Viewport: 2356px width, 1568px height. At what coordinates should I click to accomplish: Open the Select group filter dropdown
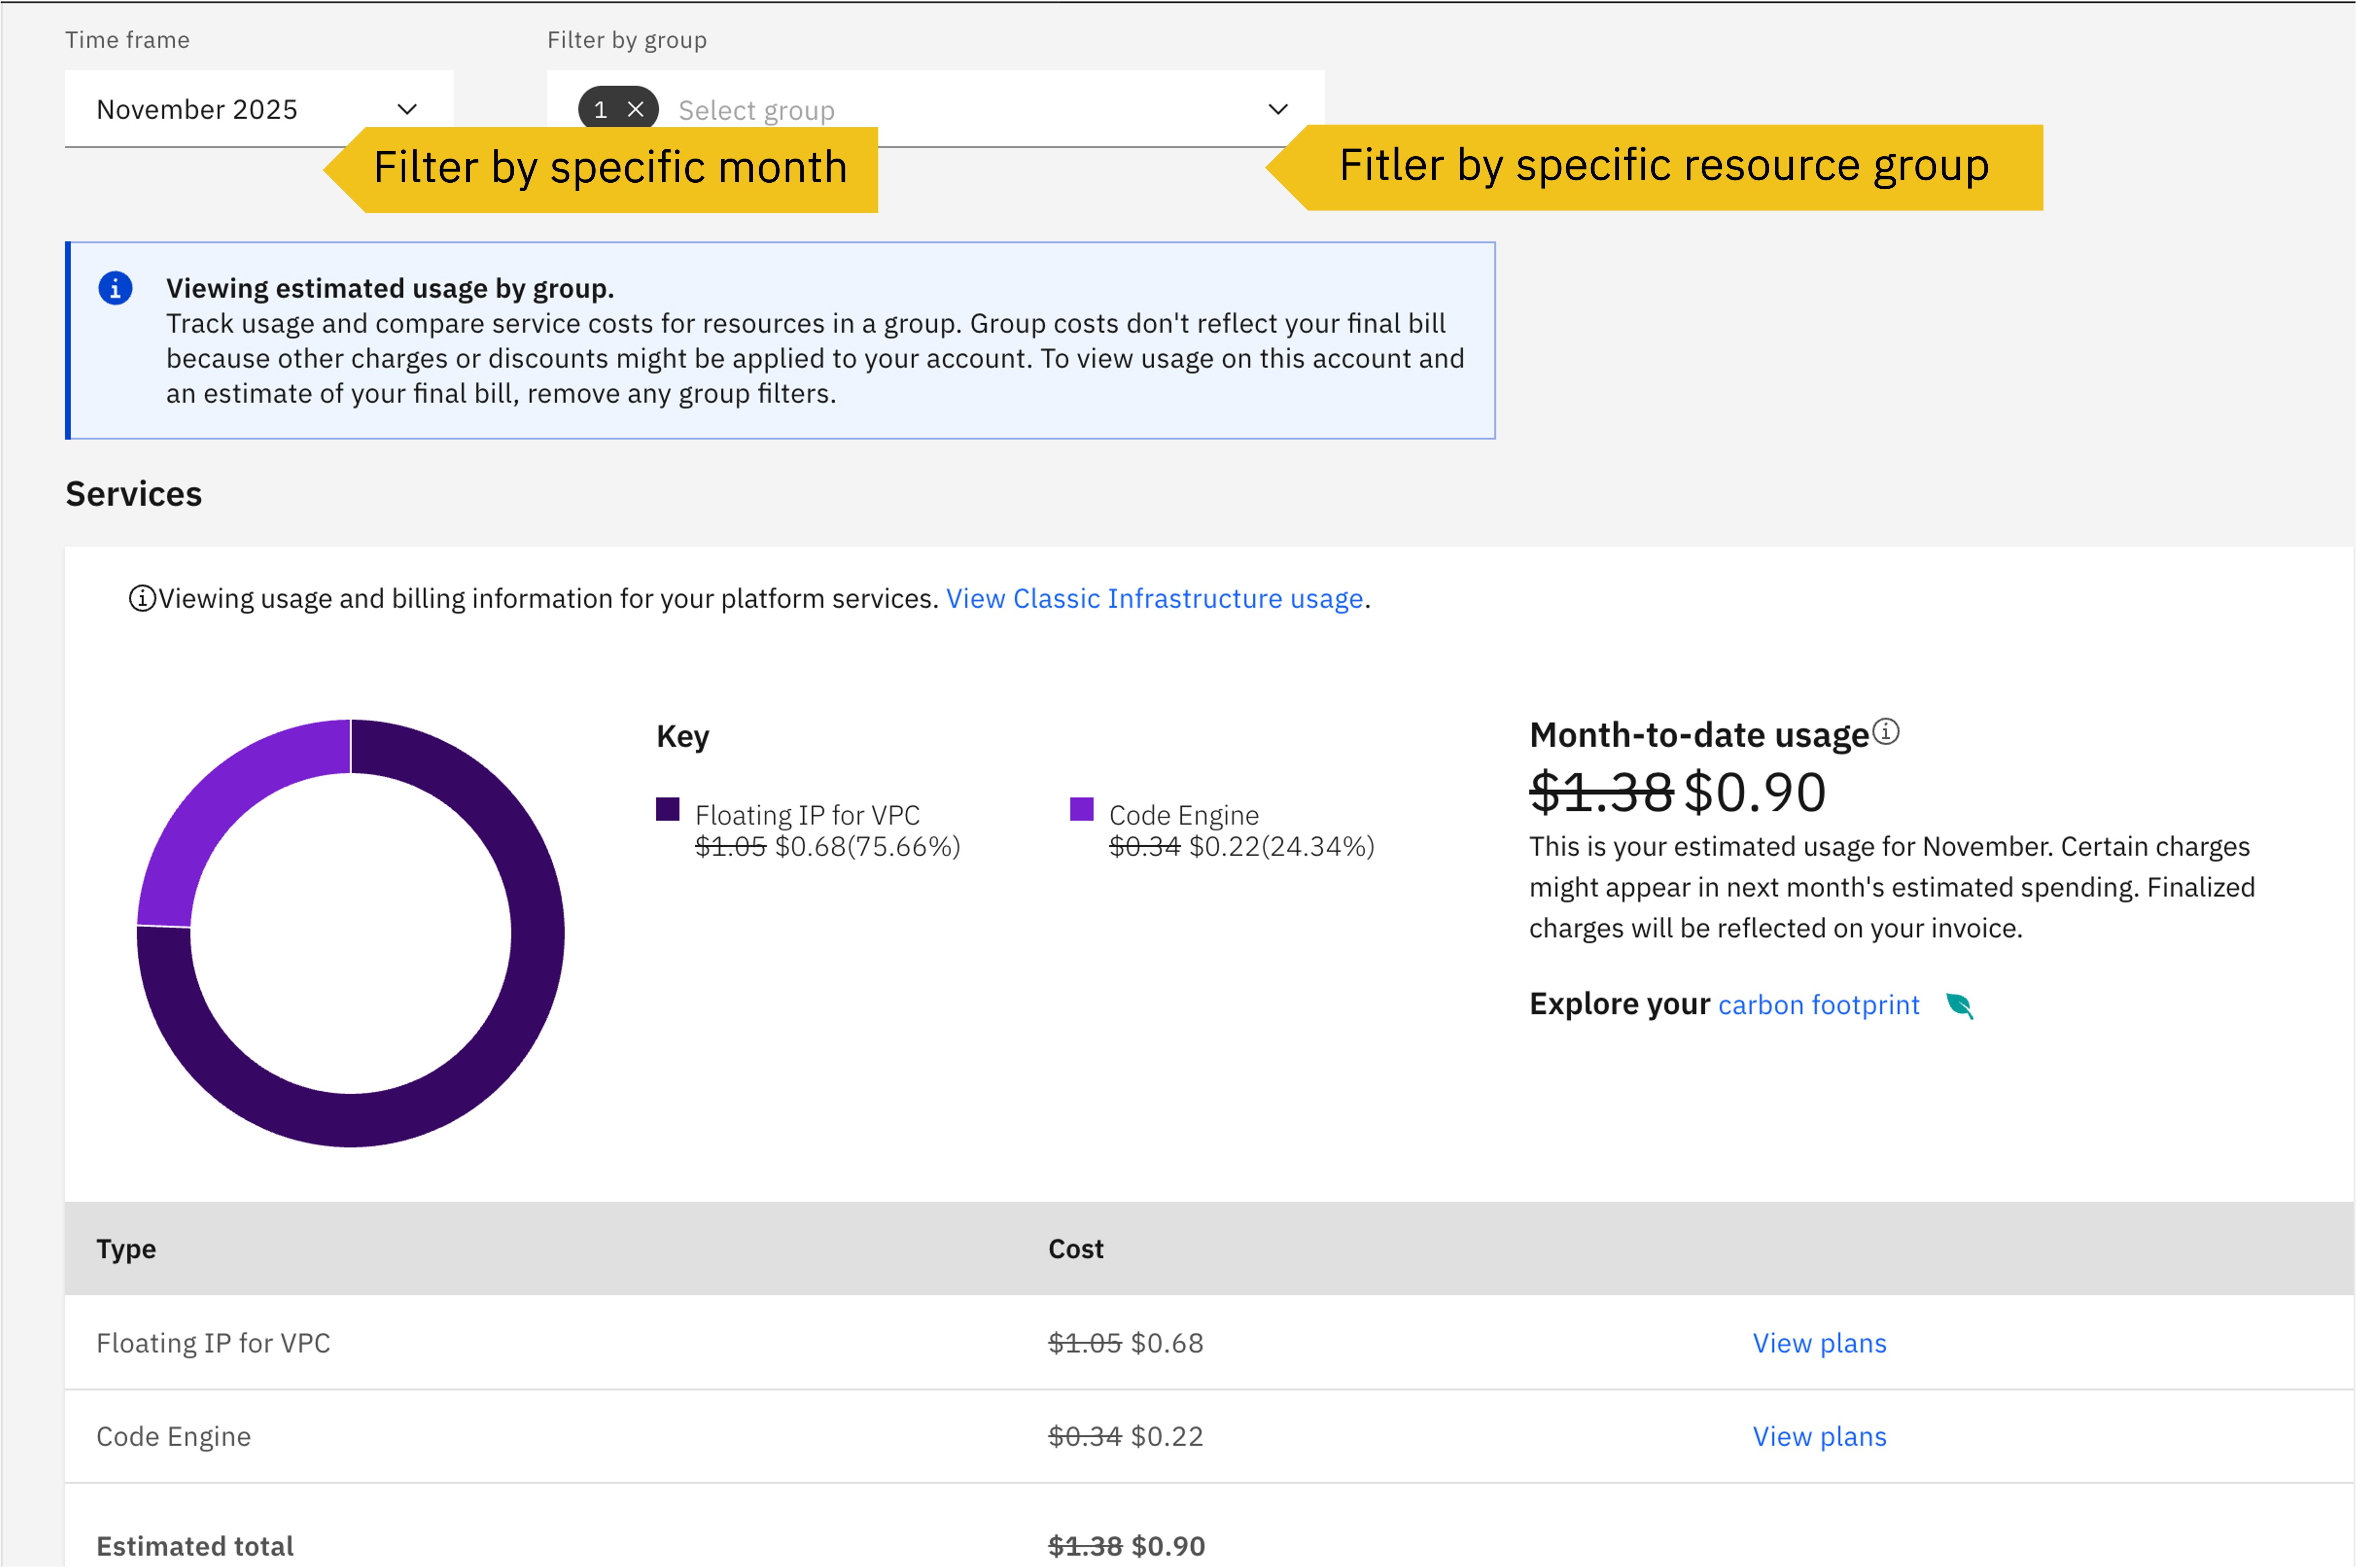[960, 109]
